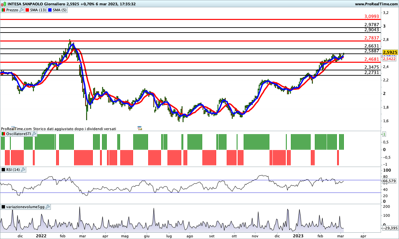Image resolution: width=399 pixels, height=239 pixels.
Task: Click the blue SMA (5) color square
Action: (x=50, y=10)
